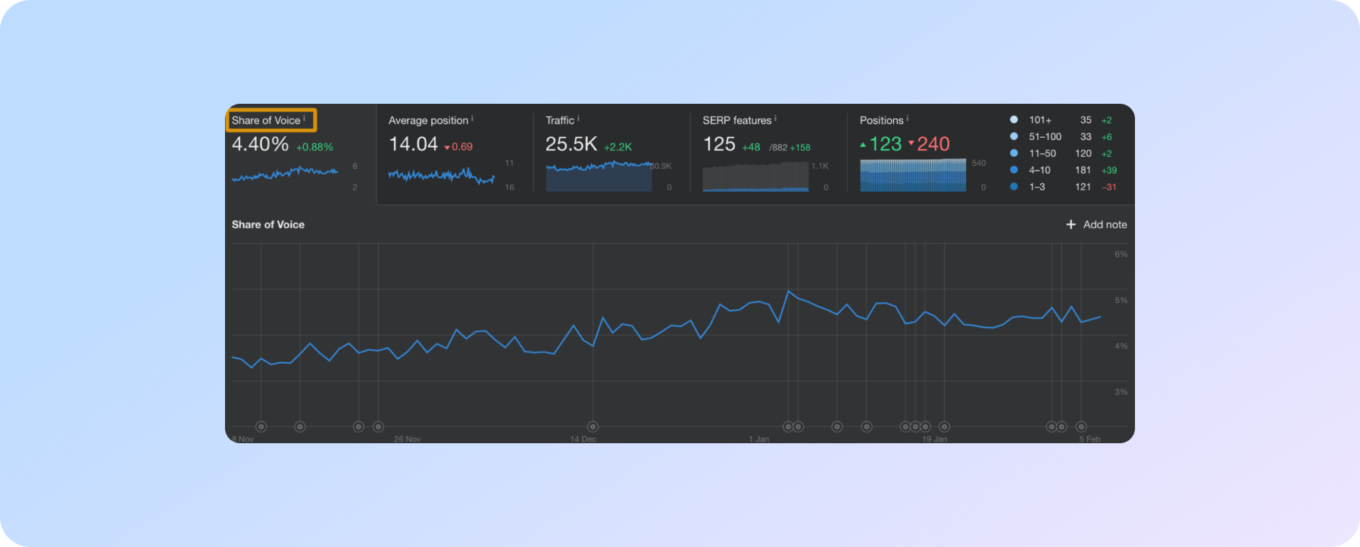Click the +39 change in 4–10 row
1360x547 pixels.
[1109, 170]
